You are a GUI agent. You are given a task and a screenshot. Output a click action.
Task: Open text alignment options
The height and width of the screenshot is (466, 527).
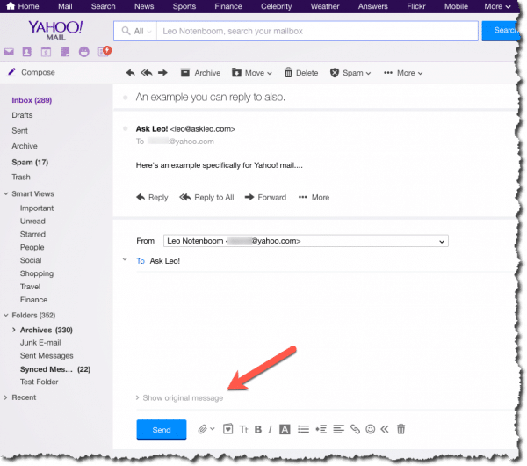[338, 429]
